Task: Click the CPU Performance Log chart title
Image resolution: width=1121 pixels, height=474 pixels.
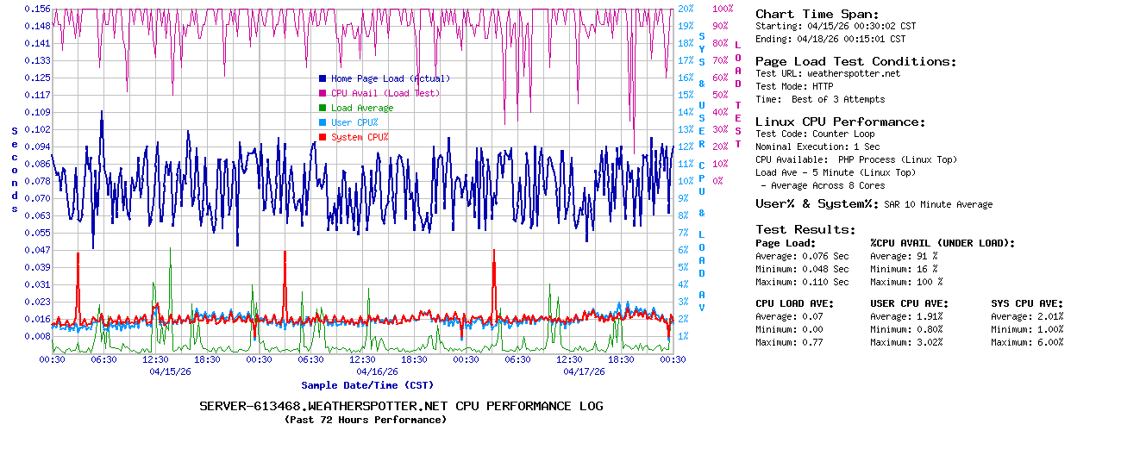Action: (401, 406)
